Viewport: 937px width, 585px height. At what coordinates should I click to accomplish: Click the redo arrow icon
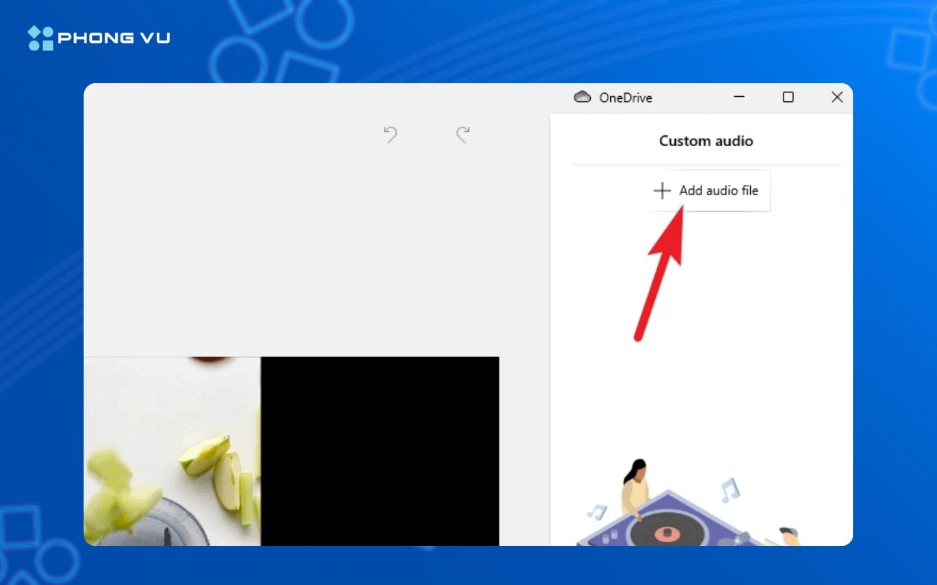[462, 135]
